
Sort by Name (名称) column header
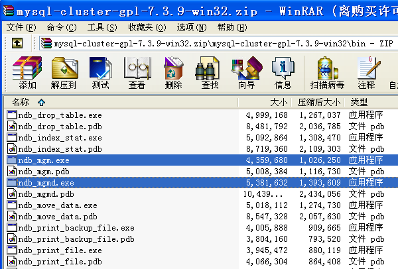pyautogui.click(x=121, y=103)
